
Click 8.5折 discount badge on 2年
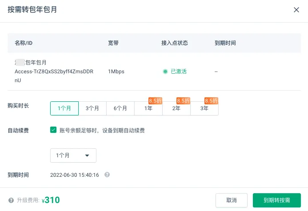[x=183, y=101]
